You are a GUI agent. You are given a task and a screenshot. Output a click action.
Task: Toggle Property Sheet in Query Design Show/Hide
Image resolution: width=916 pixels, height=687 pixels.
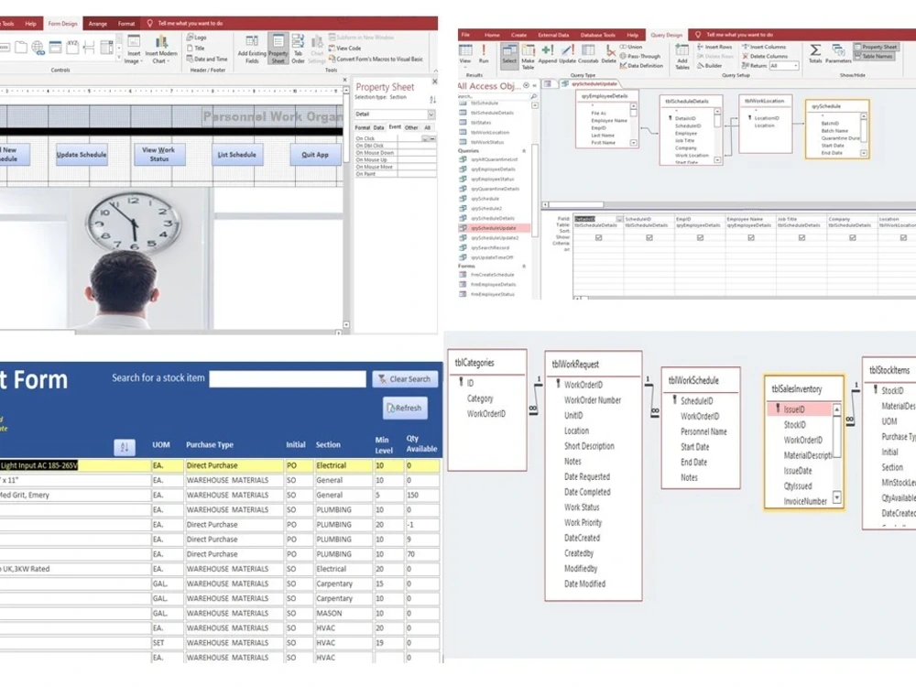(876, 47)
